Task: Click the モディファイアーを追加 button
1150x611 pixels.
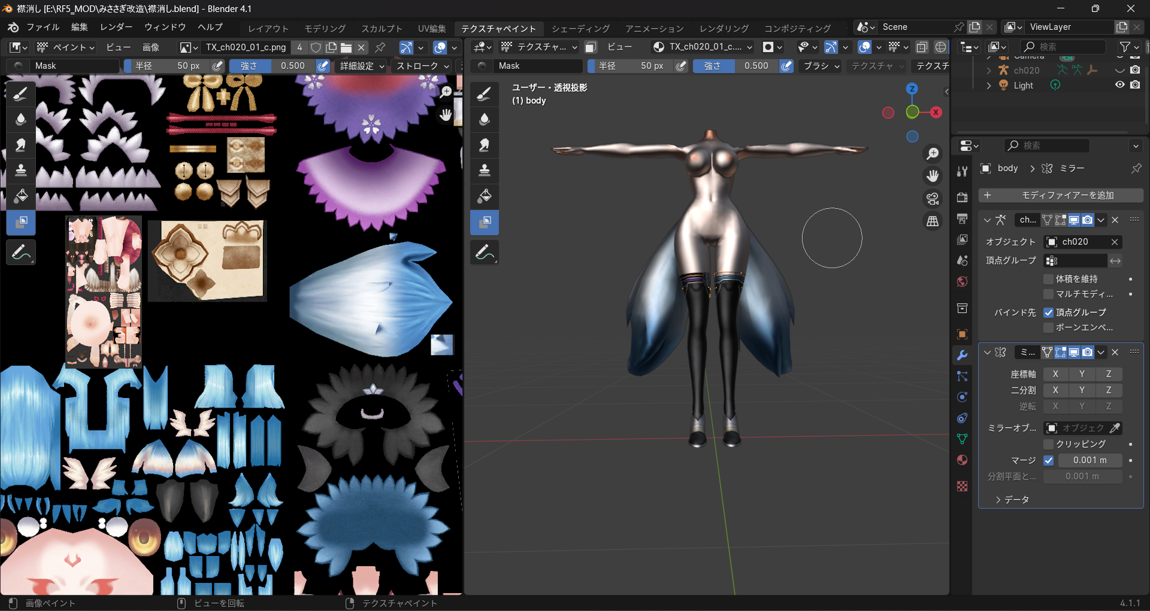Action: point(1061,196)
